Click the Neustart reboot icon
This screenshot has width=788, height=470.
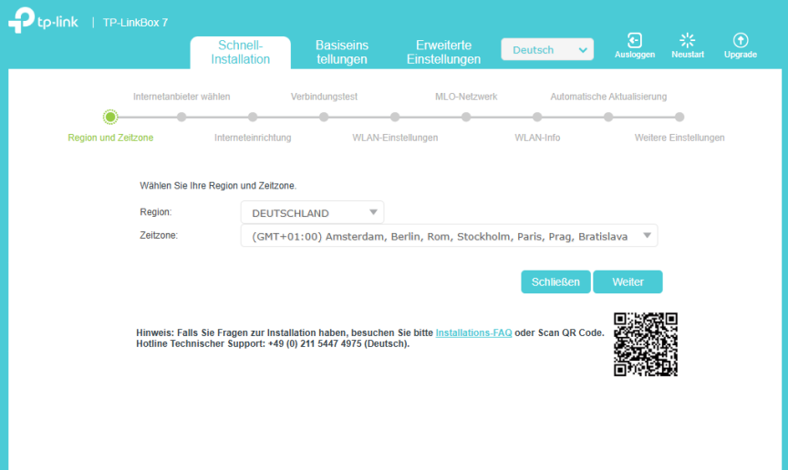click(x=687, y=40)
